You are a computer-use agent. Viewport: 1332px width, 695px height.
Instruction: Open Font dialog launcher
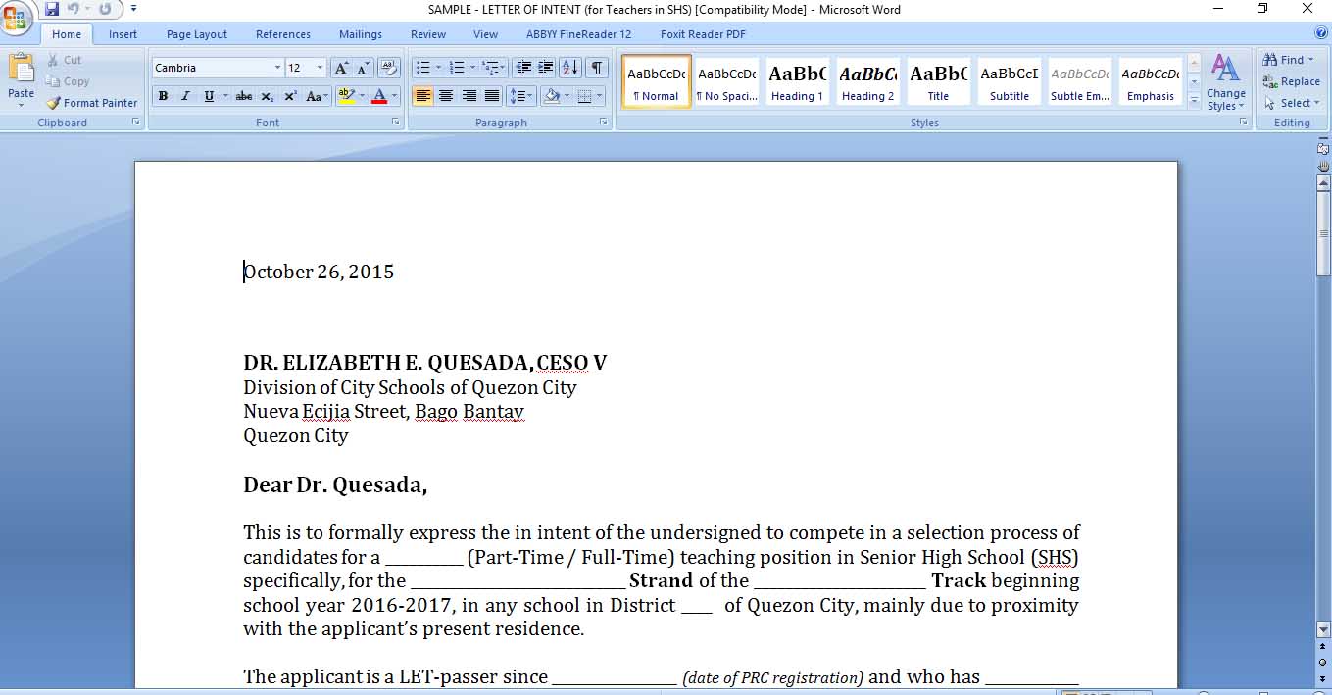tap(396, 123)
